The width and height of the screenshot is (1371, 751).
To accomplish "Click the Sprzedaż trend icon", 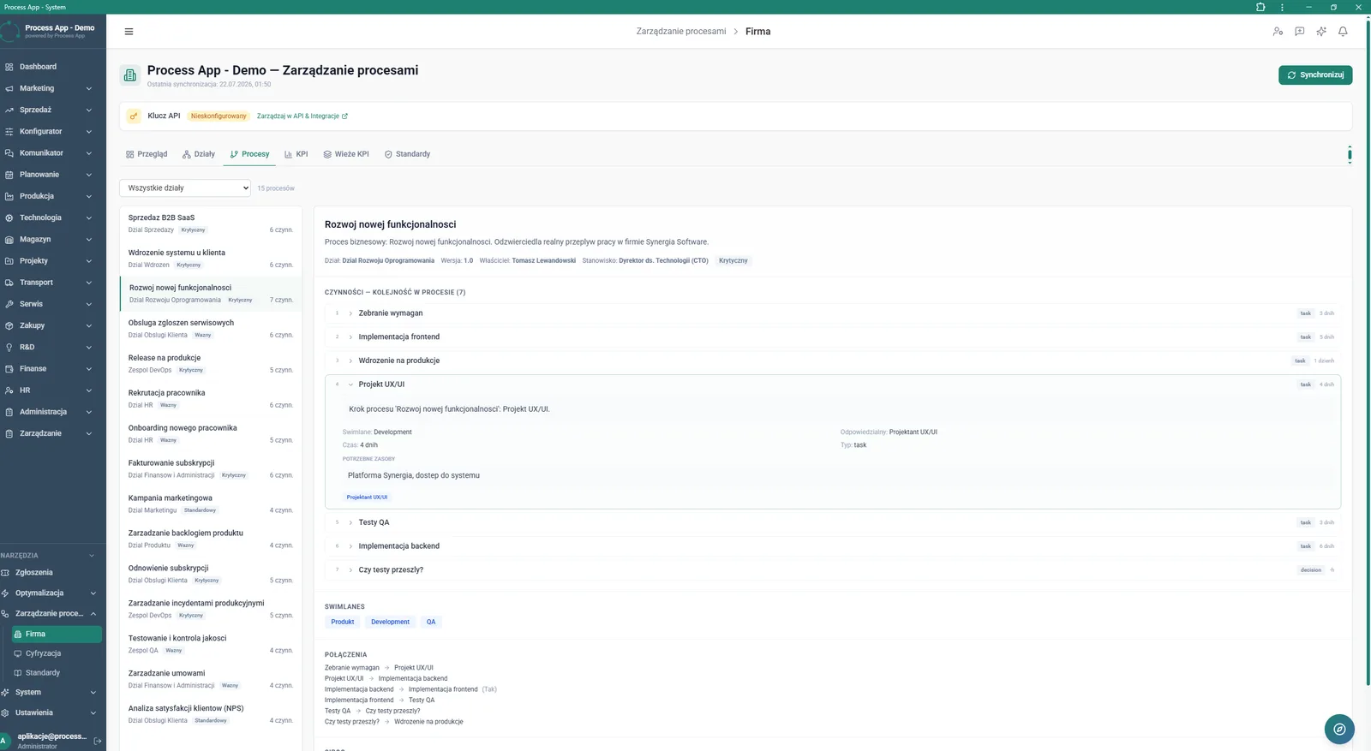I will (9, 110).
